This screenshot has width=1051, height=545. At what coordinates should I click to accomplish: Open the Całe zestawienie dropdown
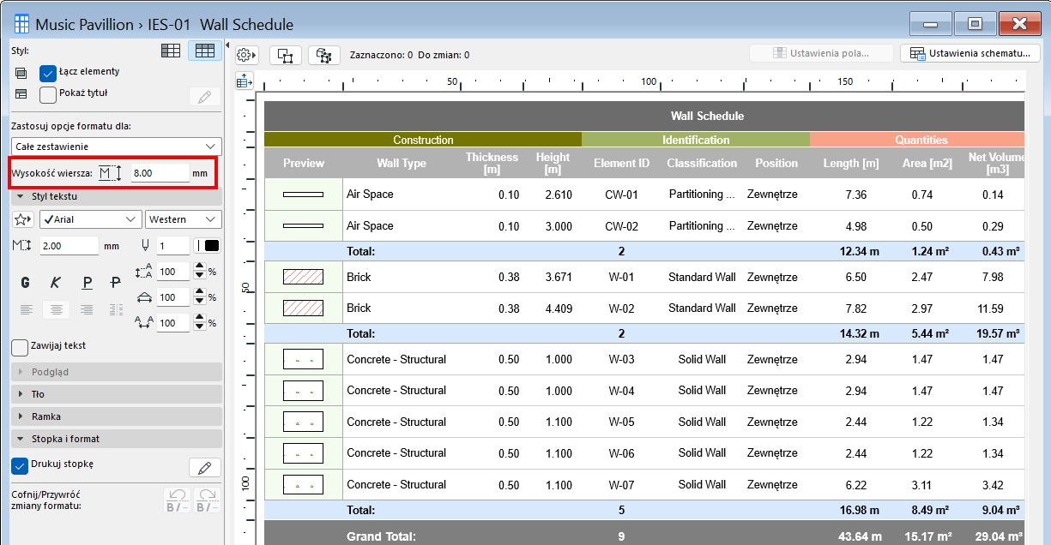(x=117, y=147)
